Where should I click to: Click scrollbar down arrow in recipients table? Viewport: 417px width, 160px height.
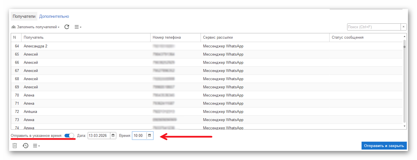(405, 126)
